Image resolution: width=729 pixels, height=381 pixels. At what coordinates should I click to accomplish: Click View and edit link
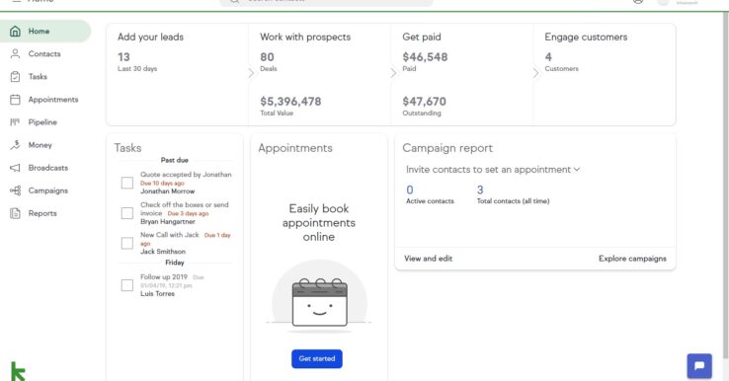(428, 259)
